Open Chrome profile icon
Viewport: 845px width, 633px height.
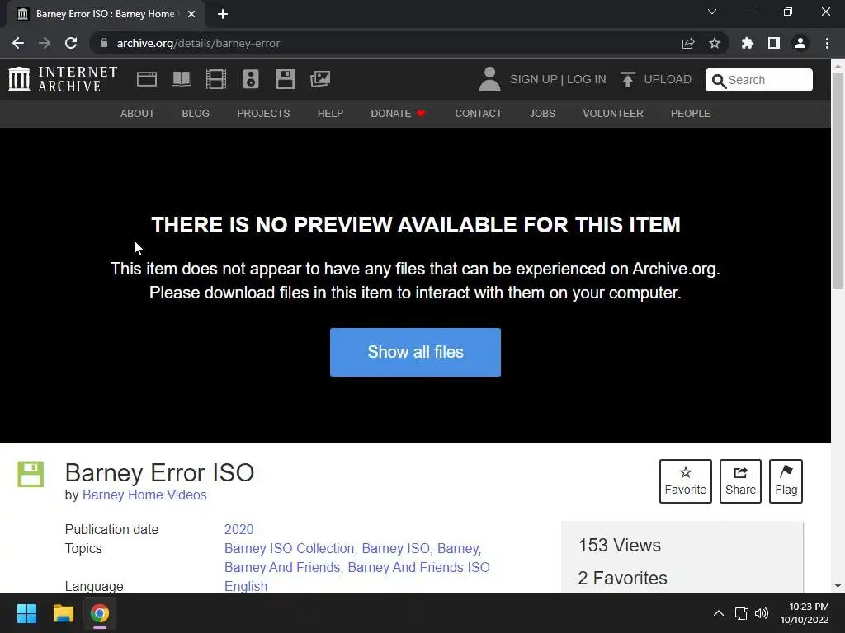point(800,43)
